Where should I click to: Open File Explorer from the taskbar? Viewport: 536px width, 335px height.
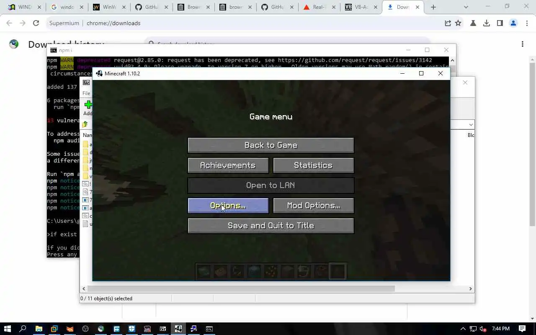point(39,329)
